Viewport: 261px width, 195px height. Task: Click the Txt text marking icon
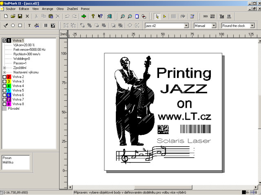point(222,16)
